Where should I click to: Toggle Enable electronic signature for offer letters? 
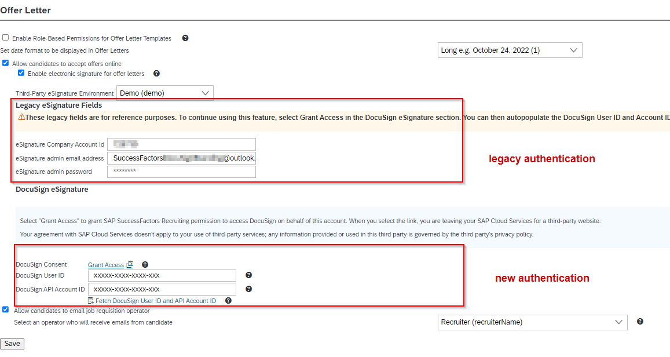click(21, 73)
